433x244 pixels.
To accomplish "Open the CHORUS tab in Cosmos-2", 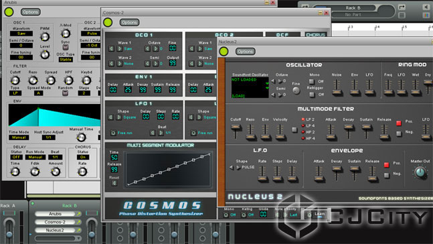I will click(x=315, y=35).
